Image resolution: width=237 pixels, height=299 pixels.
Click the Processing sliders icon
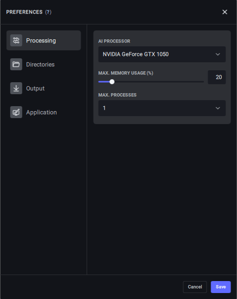tap(16, 40)
